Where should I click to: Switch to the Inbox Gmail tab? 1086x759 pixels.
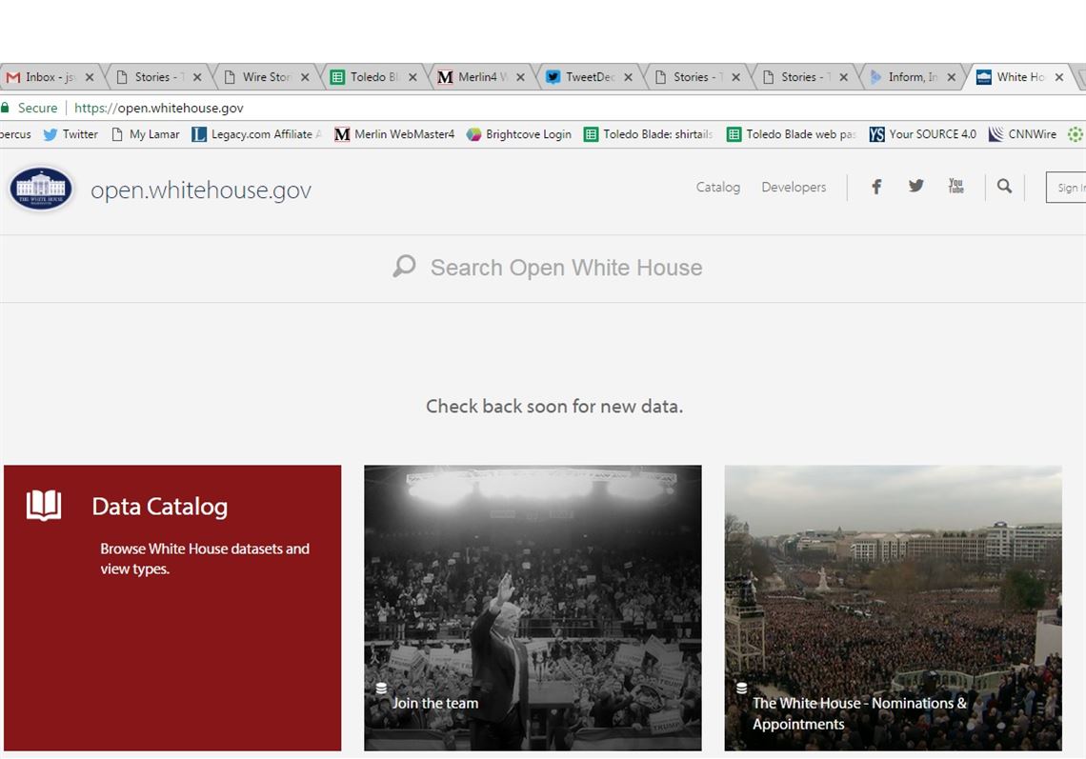tap(43, 77)
